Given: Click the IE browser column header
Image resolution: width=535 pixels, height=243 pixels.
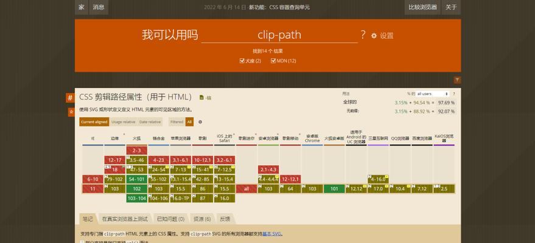Looking at the screenshot, I should (x=93, y=139).
